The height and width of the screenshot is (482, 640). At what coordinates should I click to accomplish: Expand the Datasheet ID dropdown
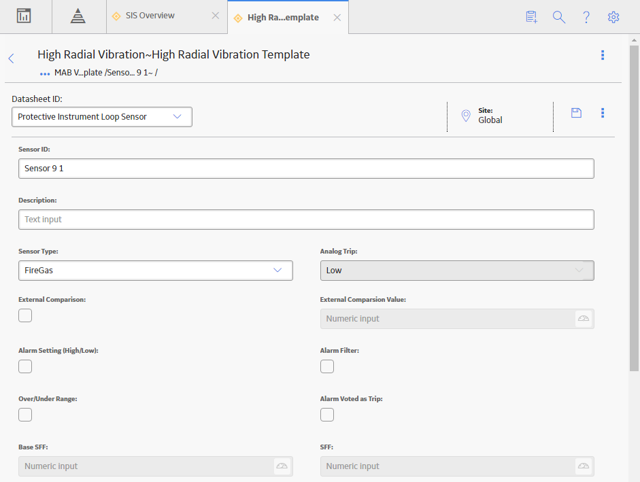coord(101,117)
